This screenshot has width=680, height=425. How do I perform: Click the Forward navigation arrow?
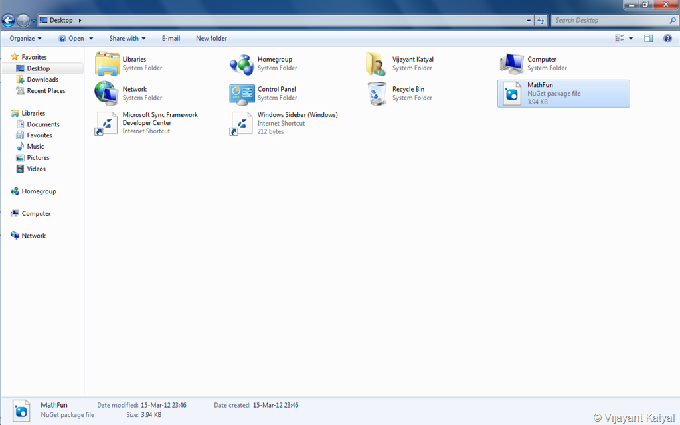(x=23, y=21)
